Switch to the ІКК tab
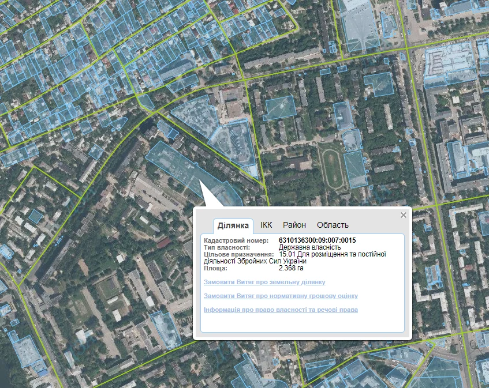 click(266, 225)
